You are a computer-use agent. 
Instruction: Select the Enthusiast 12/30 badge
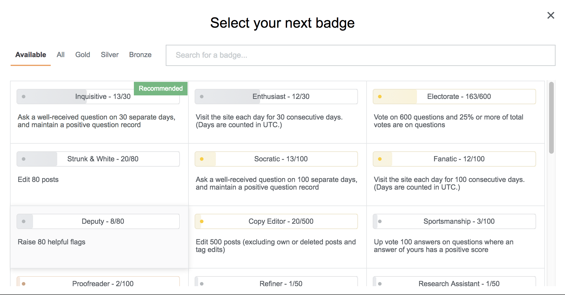276,97
